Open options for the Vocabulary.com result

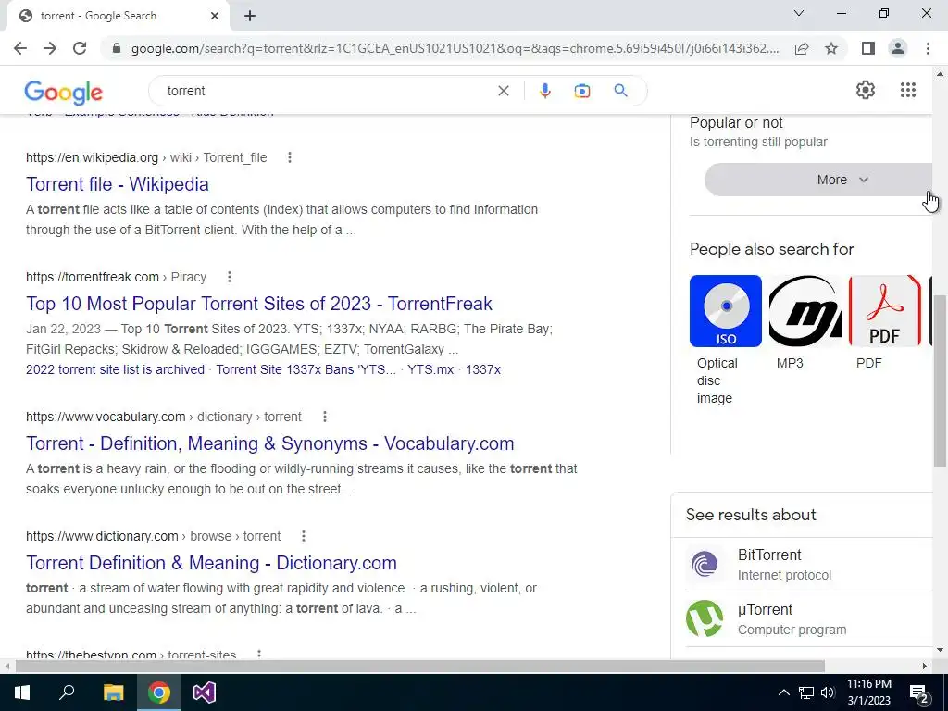coord(325,417)
